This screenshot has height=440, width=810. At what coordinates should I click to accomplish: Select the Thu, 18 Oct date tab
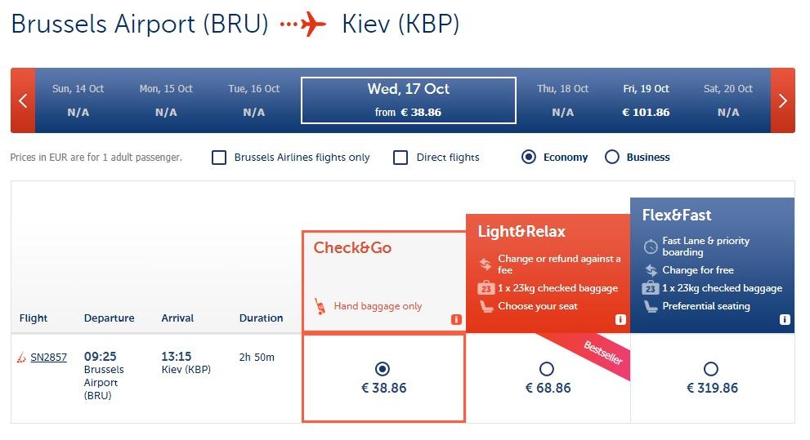[563, 100]
